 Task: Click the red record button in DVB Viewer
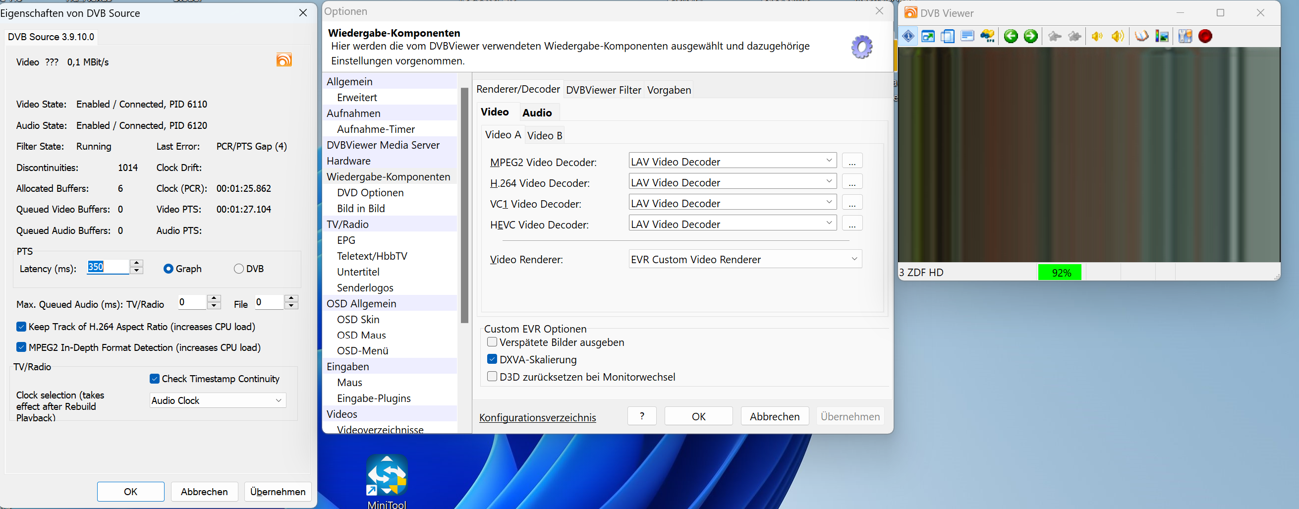coord(1205,36)
